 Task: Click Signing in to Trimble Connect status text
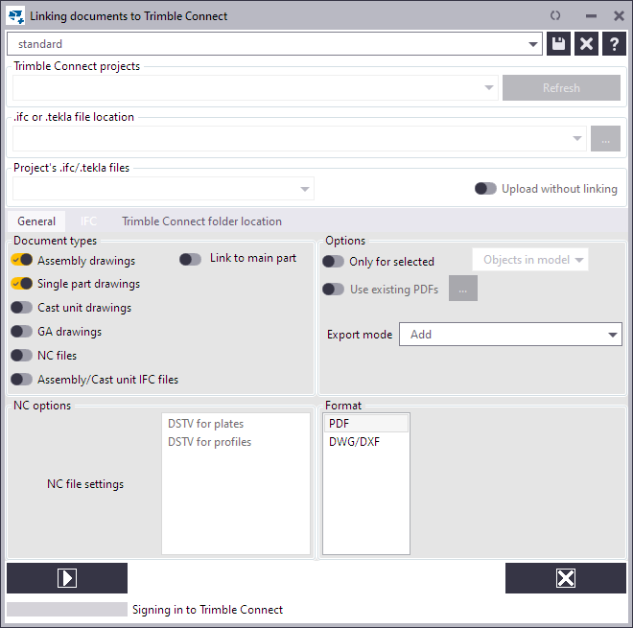[207, 610]
